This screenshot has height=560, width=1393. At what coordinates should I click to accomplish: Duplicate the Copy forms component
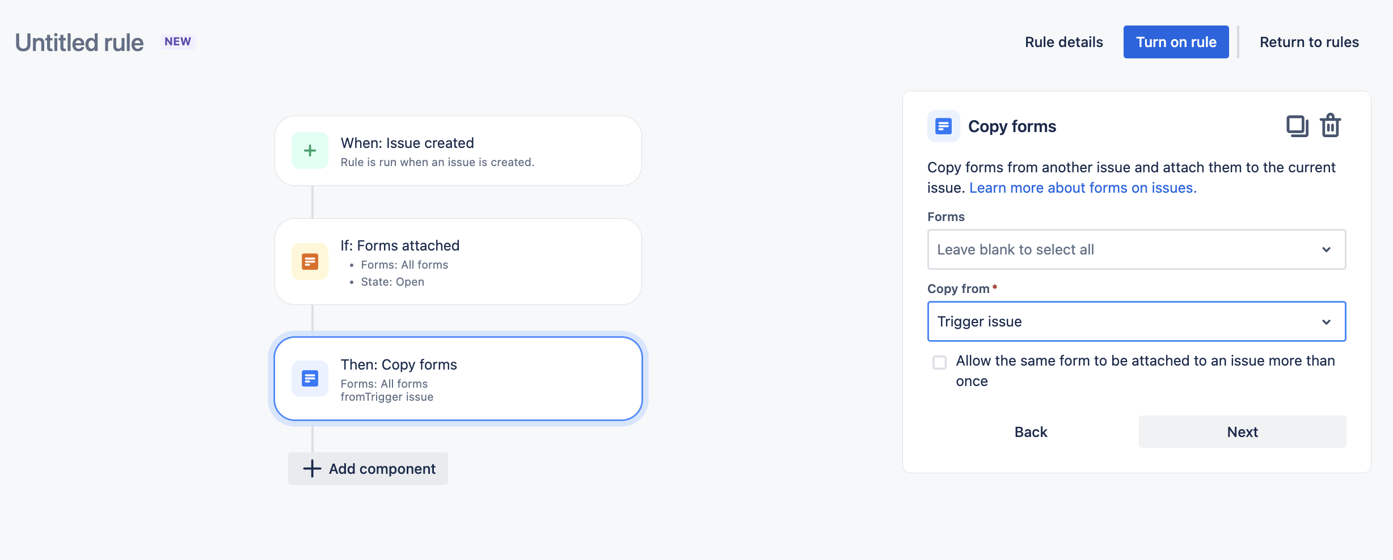coord(1297,126)
